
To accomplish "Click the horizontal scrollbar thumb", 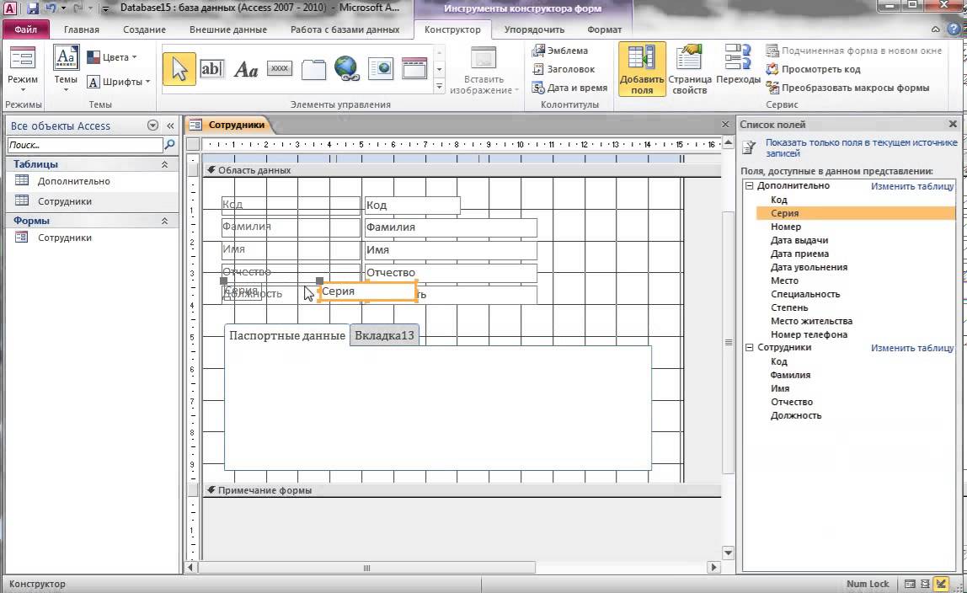I will 367,568.
